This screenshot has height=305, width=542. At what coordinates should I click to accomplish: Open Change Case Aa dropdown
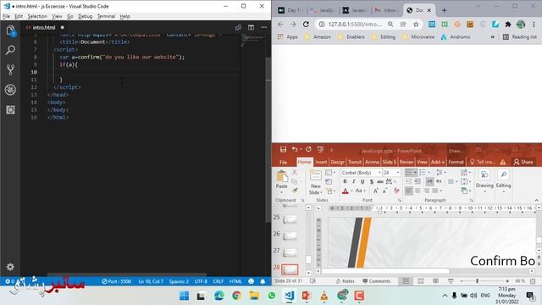pyautogui.click(x=360, y=191)
